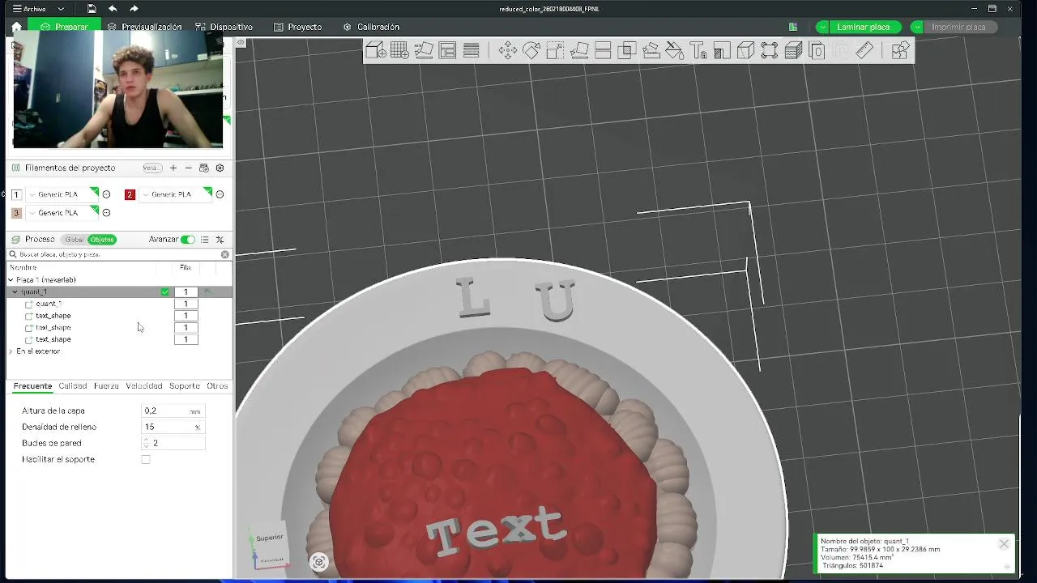
Task: Select the Move tool with four arrows
Action: [x=508, y=51]
